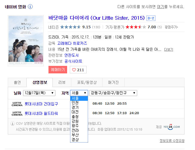Select 전라 in the region list
Viewport: 195px width, 150px height.
[x=79, y=130]
